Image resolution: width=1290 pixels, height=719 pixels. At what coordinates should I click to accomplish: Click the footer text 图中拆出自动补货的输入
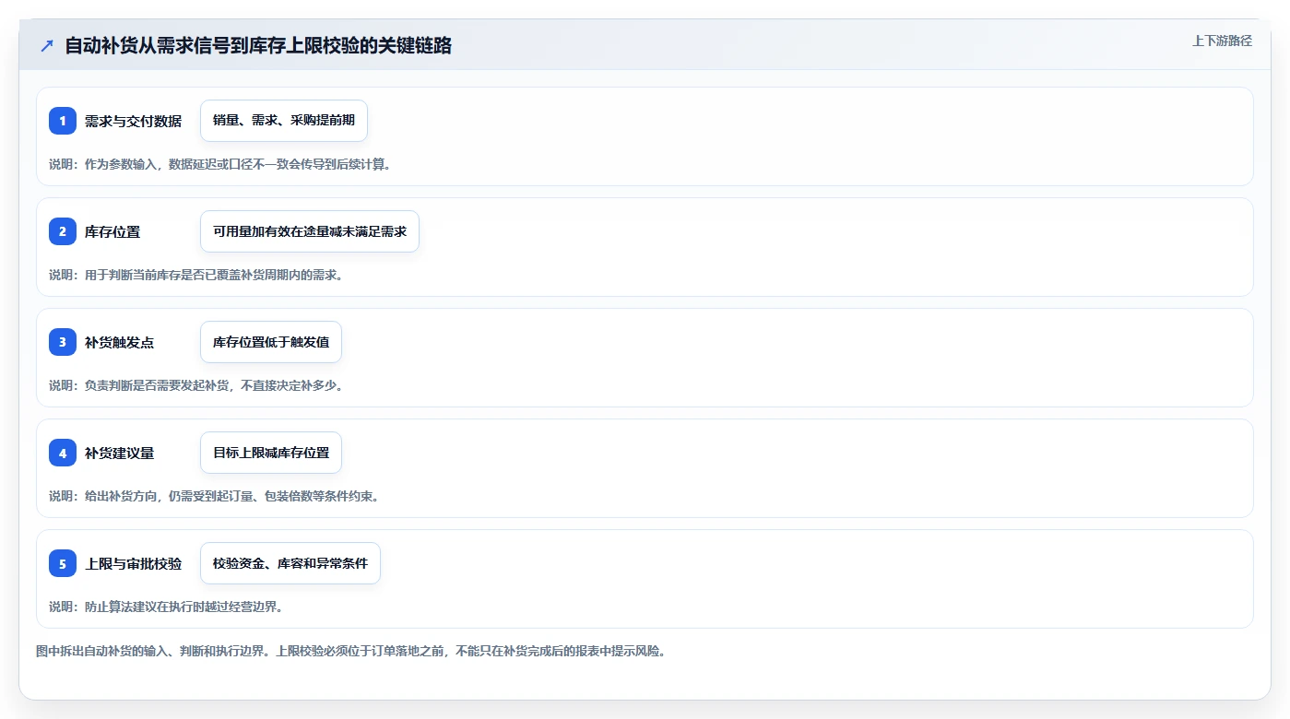click(350, 651)
